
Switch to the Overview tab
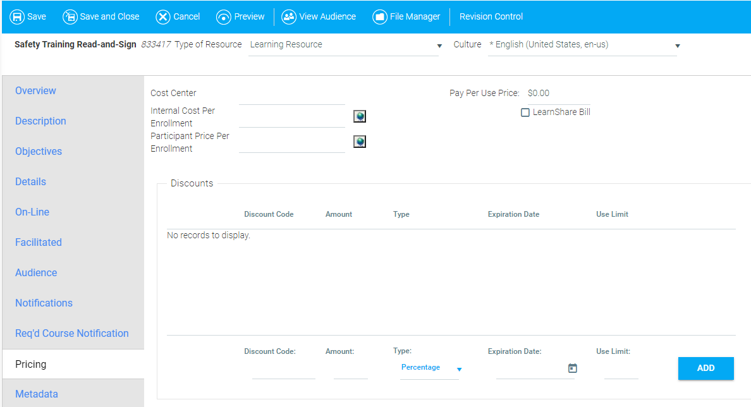point(35,91)
